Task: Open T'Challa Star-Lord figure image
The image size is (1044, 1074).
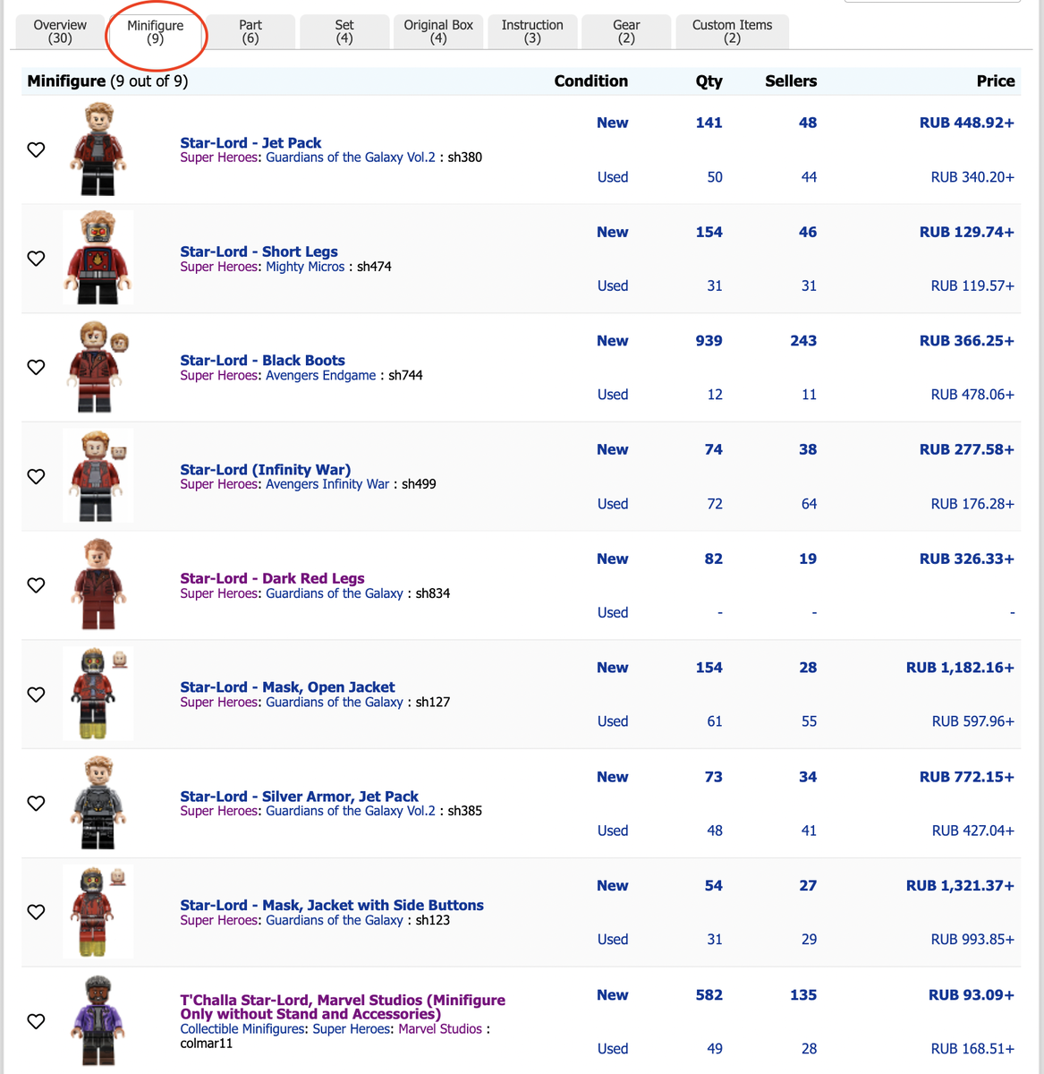Action: click(98, 1021)
